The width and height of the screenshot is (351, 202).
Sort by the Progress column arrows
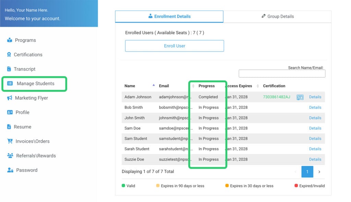pos(193,86)
